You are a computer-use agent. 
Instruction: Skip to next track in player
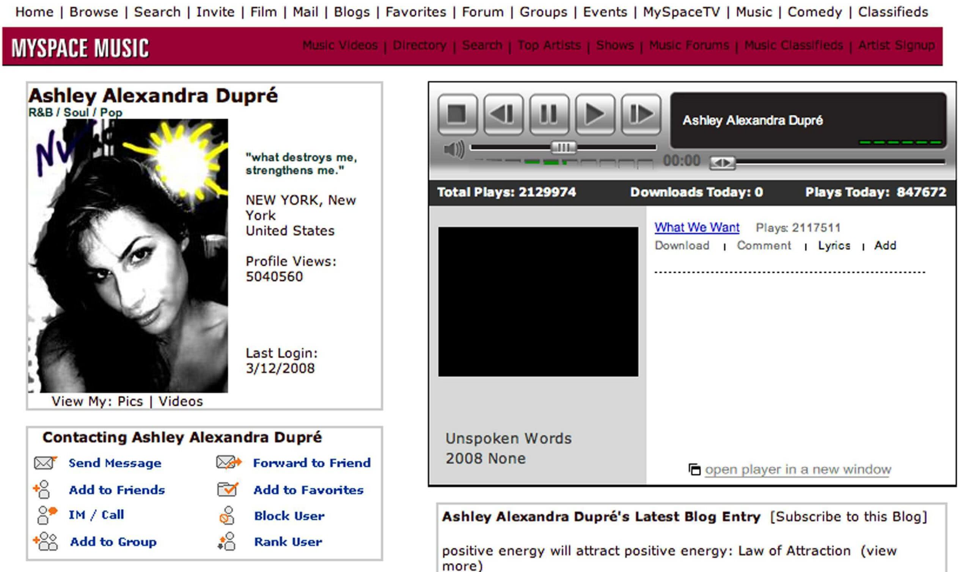pos(641,115)
